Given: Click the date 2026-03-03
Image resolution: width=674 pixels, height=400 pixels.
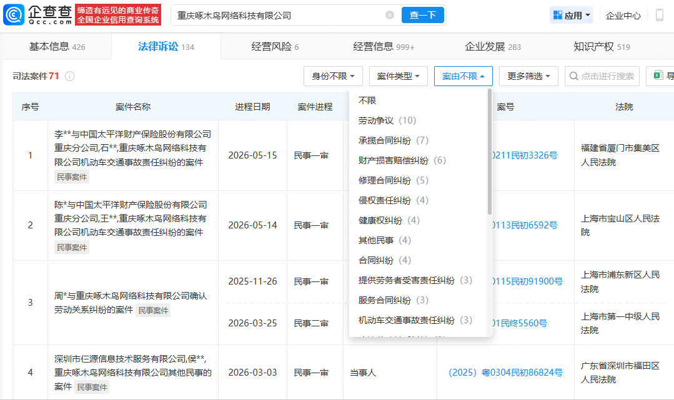Looking at the screenshot, I should [x=253, y=373].
